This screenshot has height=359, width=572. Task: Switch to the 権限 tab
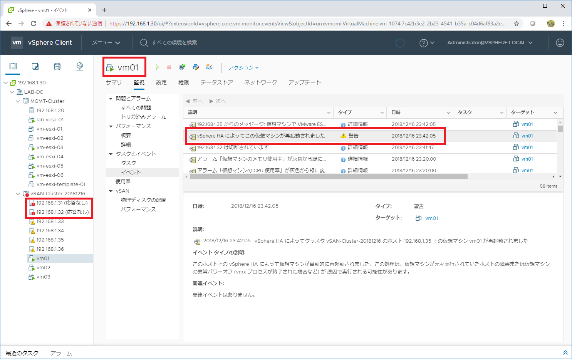pos(184,82)
